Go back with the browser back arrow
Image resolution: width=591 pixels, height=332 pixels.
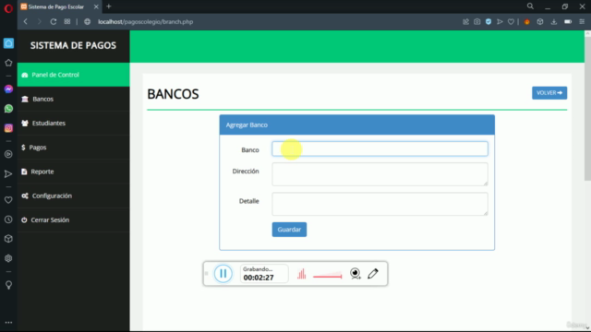[26, 22]
